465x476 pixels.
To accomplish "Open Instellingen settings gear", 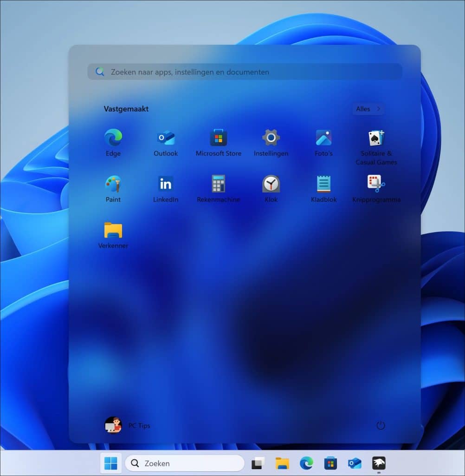I will click(x=271, y=139).
